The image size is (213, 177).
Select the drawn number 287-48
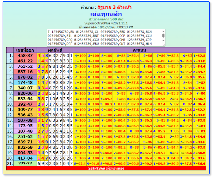click(25, 131)
